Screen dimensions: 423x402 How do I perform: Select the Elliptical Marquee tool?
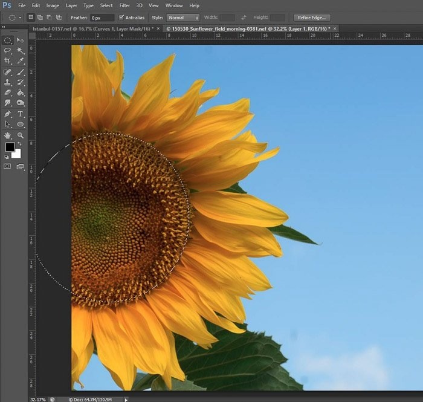coord(8,40)
